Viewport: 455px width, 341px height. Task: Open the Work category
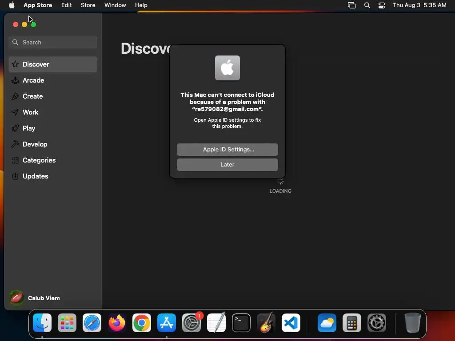pyautogui.click(x=53, y=112)
